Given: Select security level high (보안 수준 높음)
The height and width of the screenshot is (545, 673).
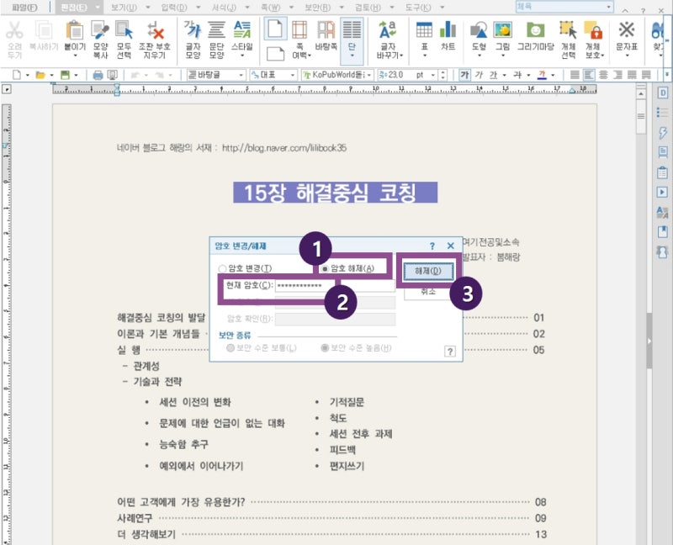Looking at the screenshot, I should click(x=325, y=347).
